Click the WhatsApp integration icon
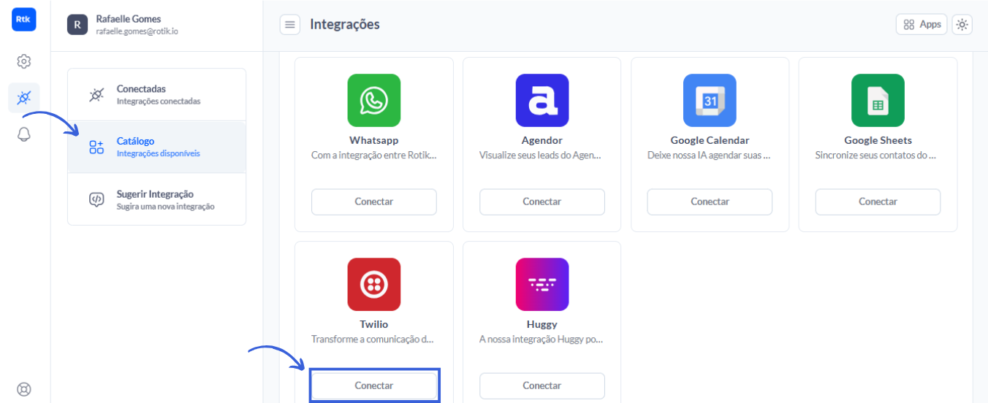This screenshot has width=988, height=403. [x=374, y=100]
